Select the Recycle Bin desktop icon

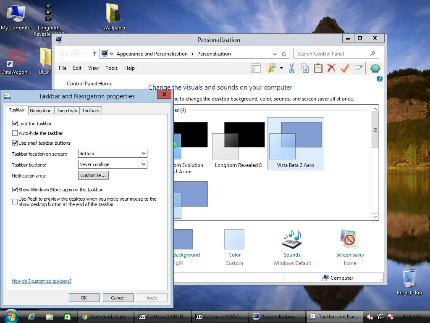[409, 282]
